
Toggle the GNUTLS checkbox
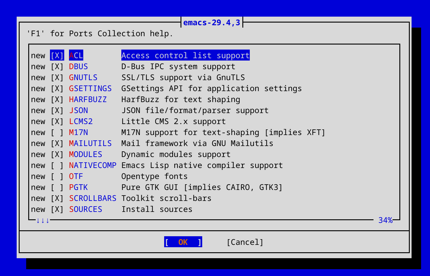tap(57, 77)
